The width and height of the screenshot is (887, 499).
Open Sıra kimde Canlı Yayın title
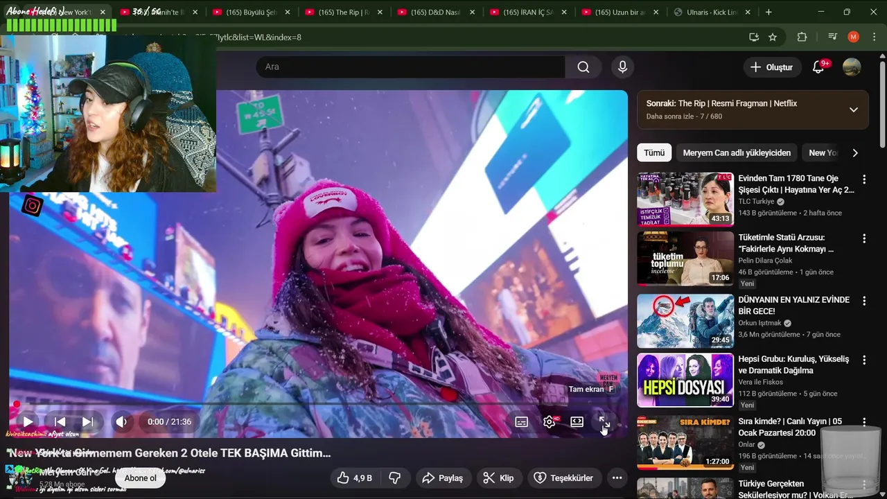click(x=791, y=427)
